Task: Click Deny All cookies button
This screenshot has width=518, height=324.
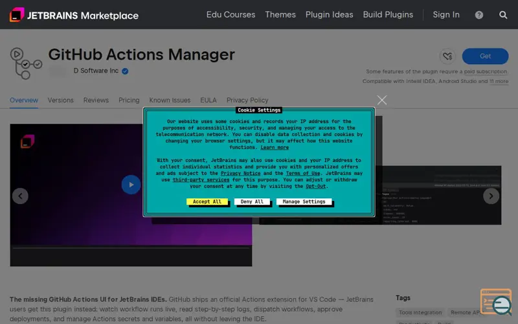Action: [252, 202]
